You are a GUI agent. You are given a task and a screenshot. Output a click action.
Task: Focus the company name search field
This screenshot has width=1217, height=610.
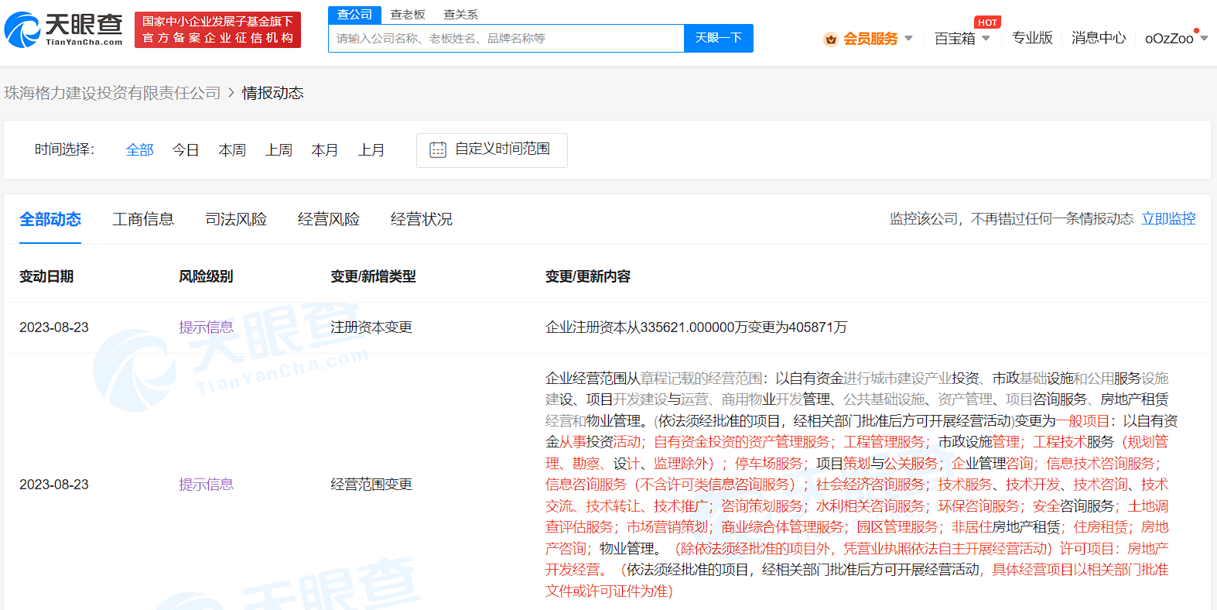click(x=506, y=38)
